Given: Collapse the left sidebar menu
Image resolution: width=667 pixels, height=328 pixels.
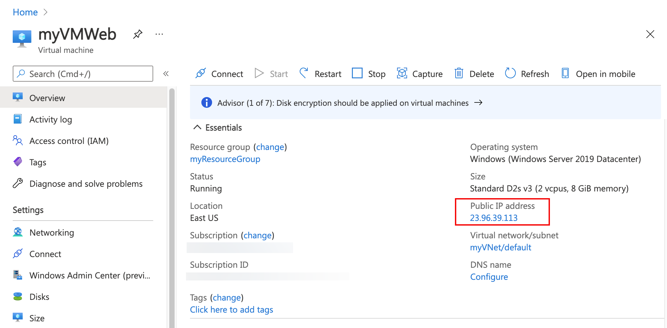Looking at the screenshot, I should (x=166, y=74).
